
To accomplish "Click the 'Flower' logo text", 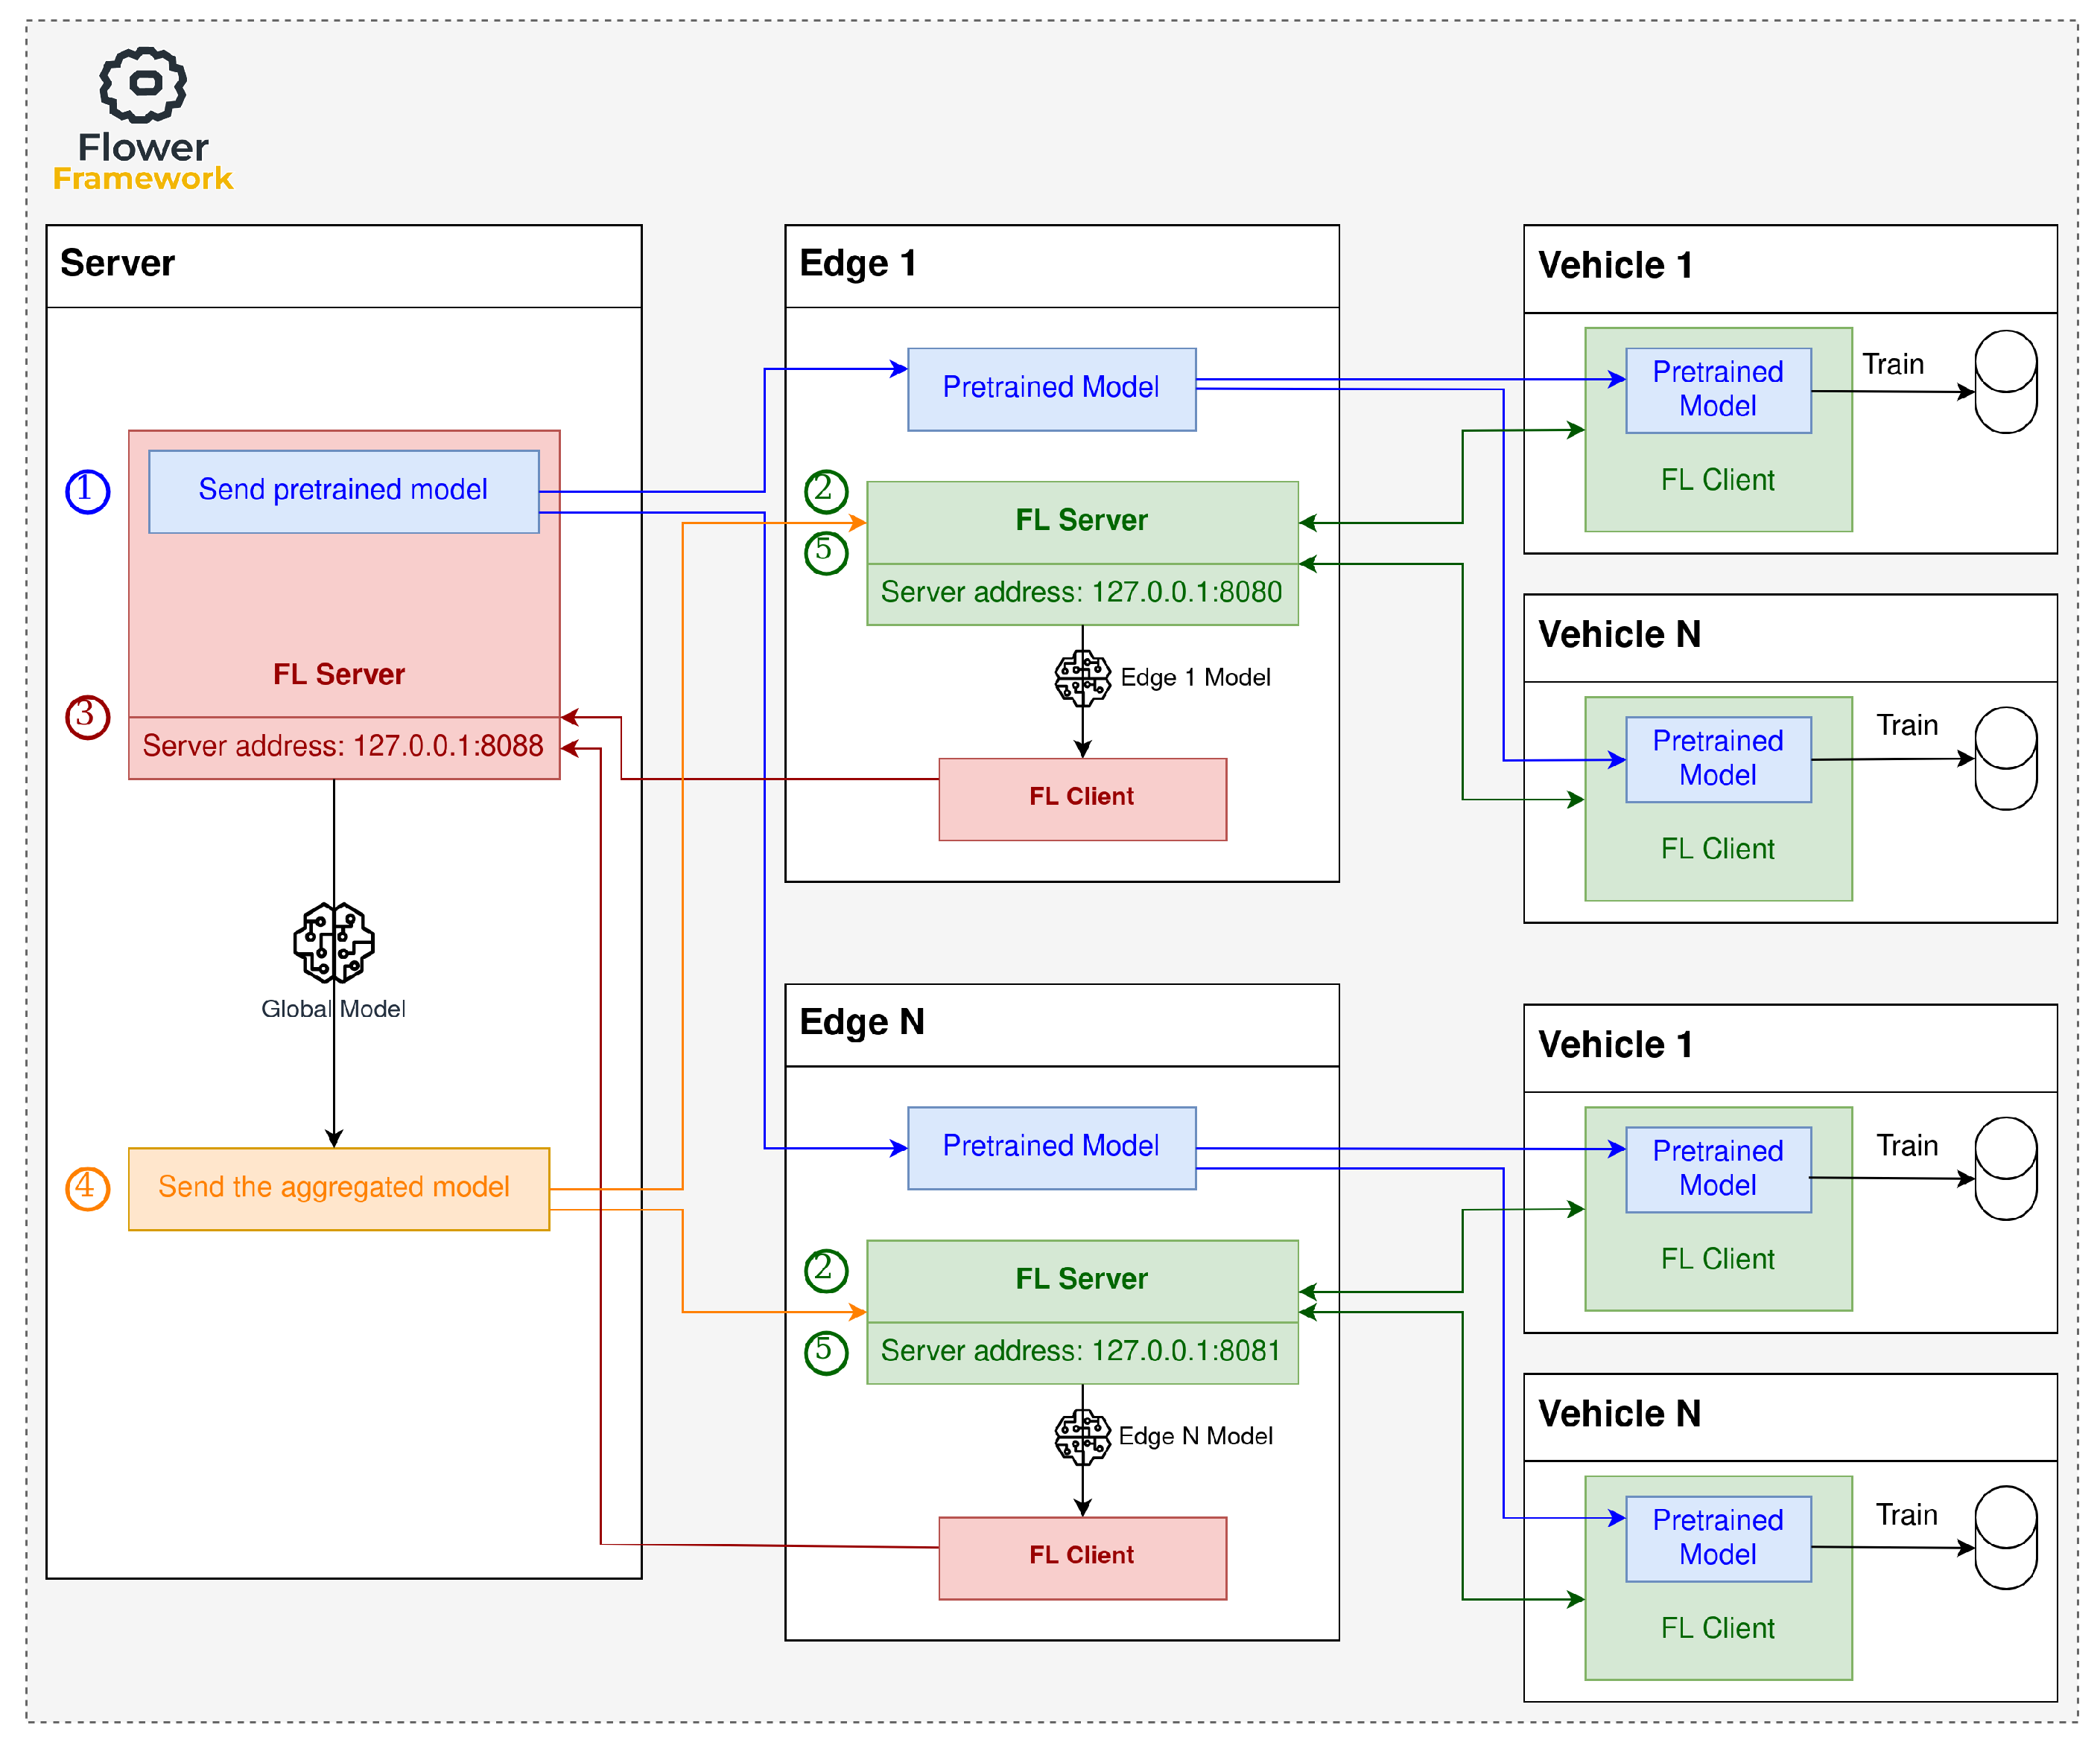I will [143, 148].
